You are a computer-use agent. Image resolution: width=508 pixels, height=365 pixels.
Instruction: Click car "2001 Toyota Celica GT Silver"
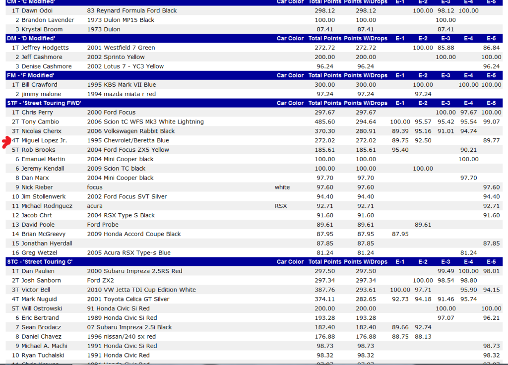128,300
